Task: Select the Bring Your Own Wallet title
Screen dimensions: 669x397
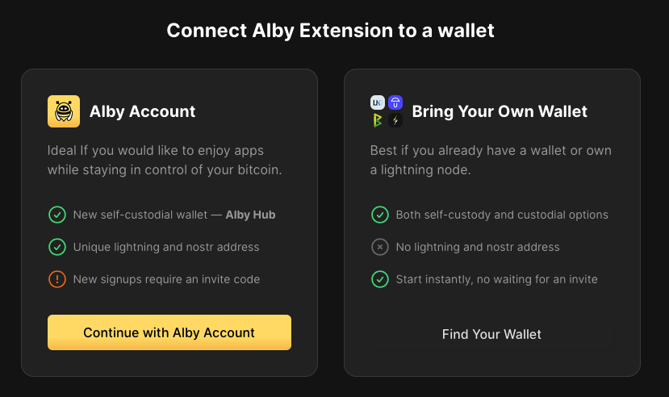Action: tap(500, 111)
